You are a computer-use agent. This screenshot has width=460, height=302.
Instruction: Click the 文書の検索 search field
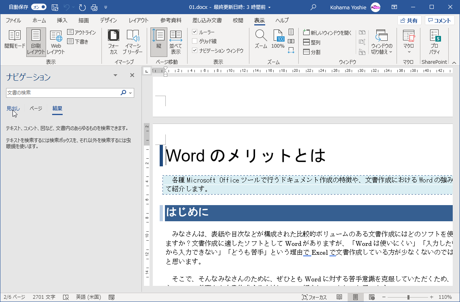tap(63, 93)
